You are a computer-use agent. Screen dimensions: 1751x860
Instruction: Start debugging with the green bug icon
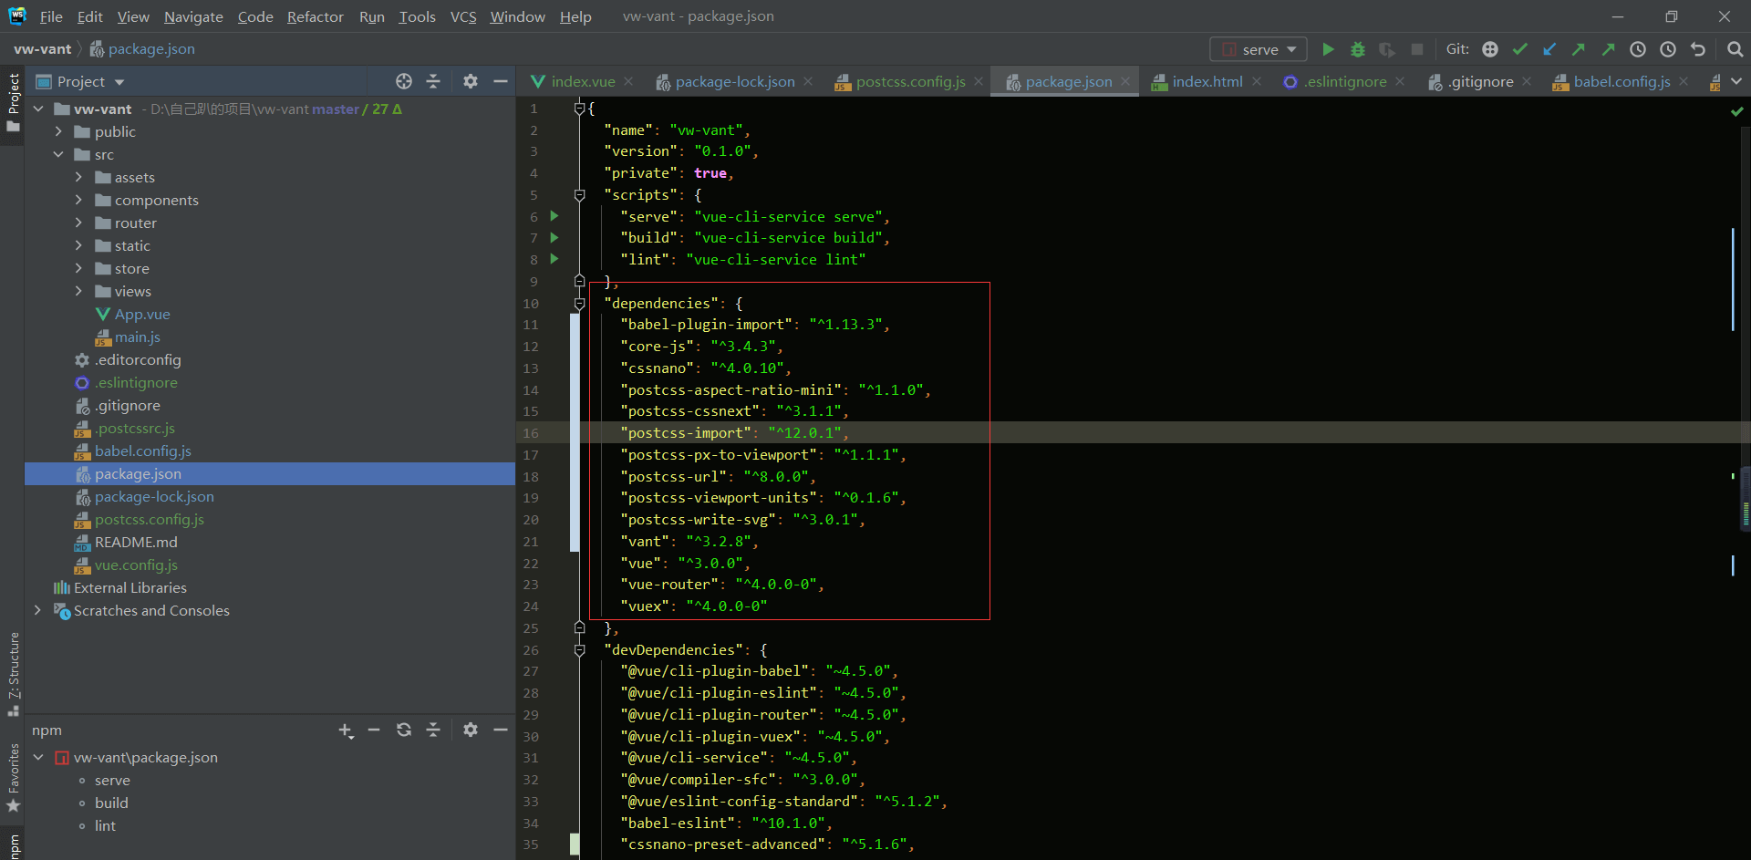1358,49
